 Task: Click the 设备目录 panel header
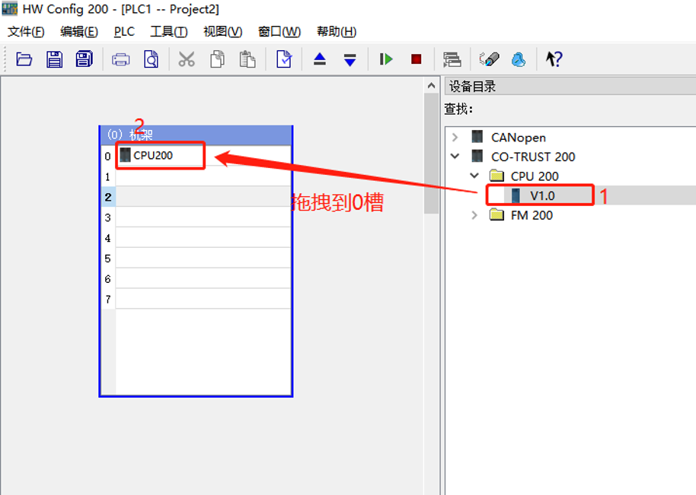(x=570, y=87)
